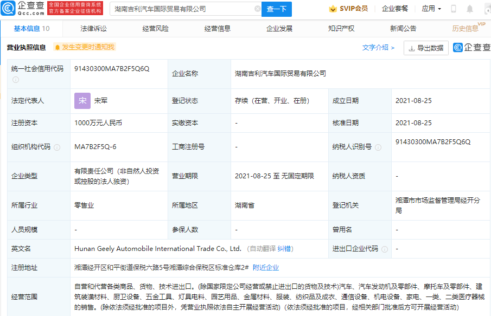Click 存续（在营、开业、在册）status value
491x316 pixels.
coord(272,101)
